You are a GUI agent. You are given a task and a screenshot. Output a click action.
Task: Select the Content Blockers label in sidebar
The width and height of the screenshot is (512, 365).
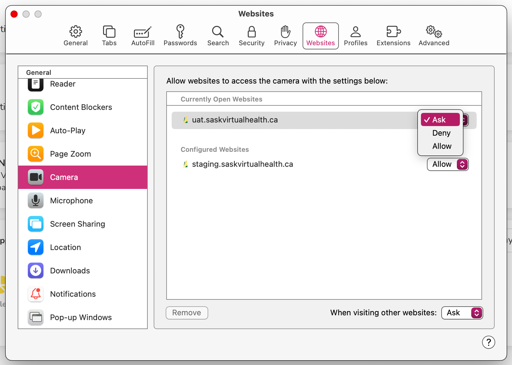[x=81, y=107]
